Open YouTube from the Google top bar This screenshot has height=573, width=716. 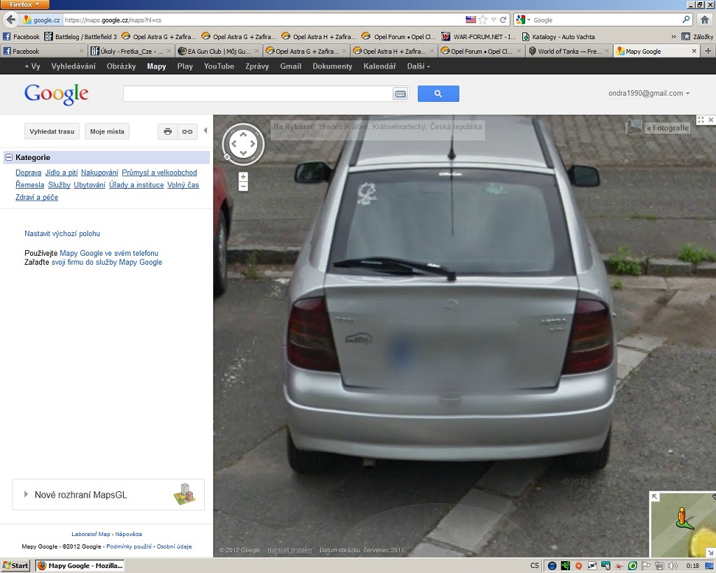coord(219,66)
